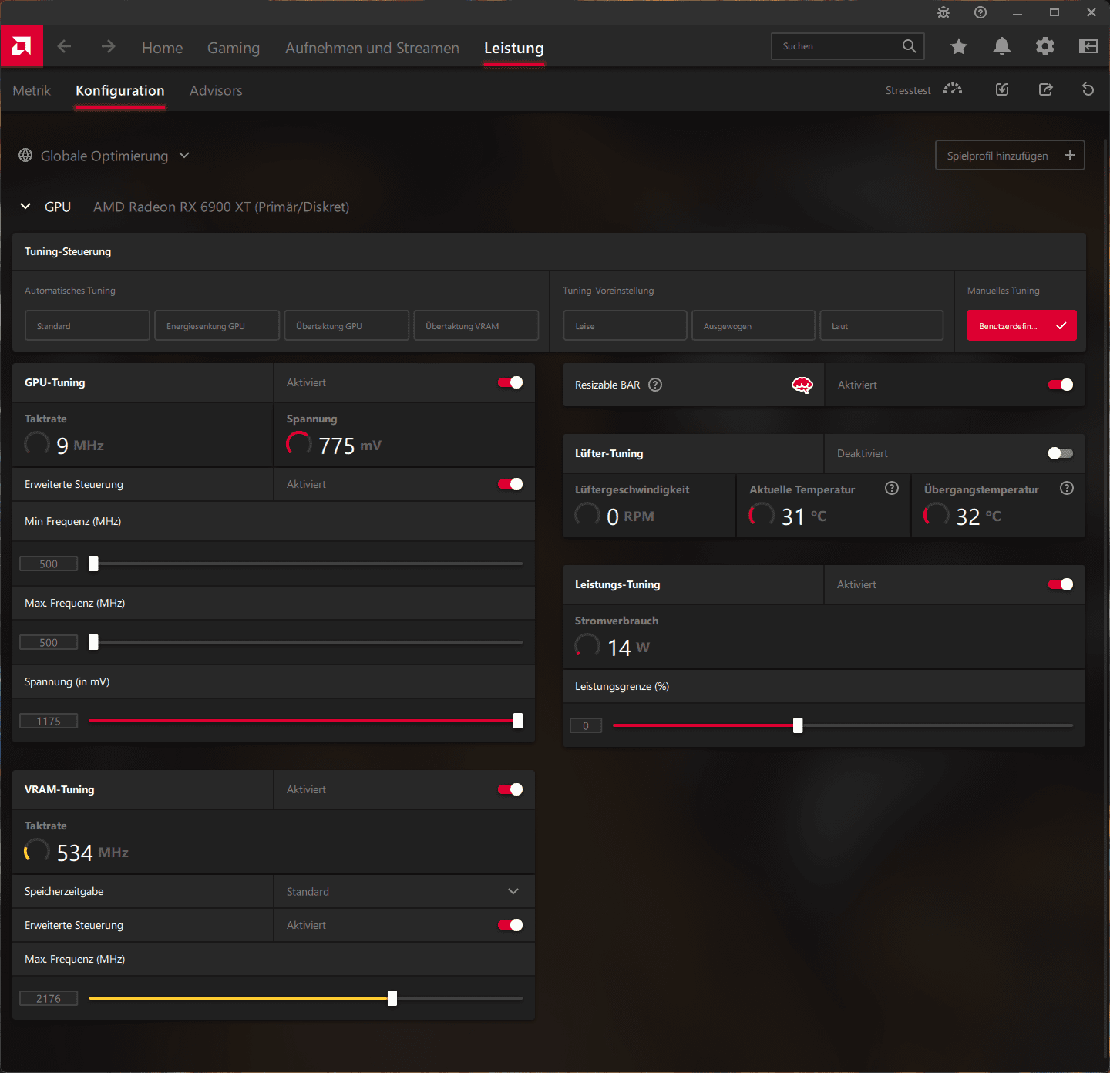The image size is (1110, 1073).
Task: Click Min Frequenz slider handle
Action: pos(93,563)
